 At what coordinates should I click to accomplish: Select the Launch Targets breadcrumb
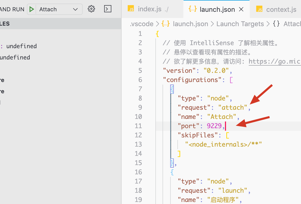click(x=240, y=24)
